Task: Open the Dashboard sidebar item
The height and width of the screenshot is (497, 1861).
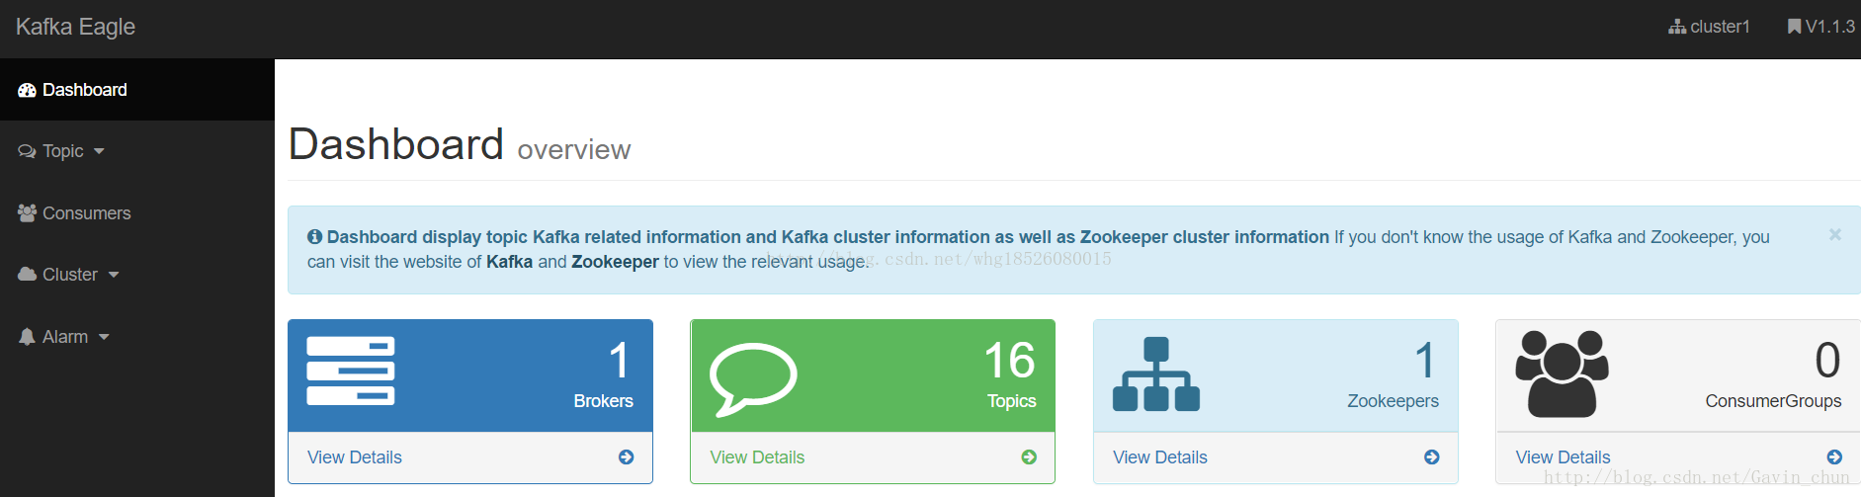Action: click(x=84, y=90)
